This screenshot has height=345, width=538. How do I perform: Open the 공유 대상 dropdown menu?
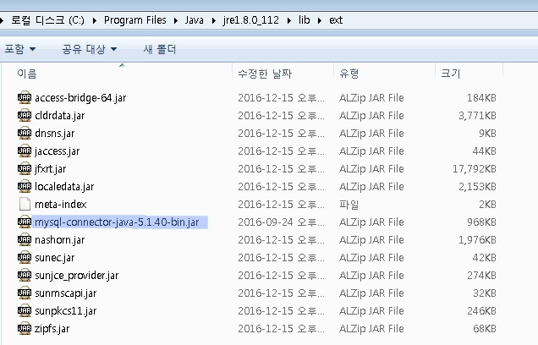pos(90,49)
